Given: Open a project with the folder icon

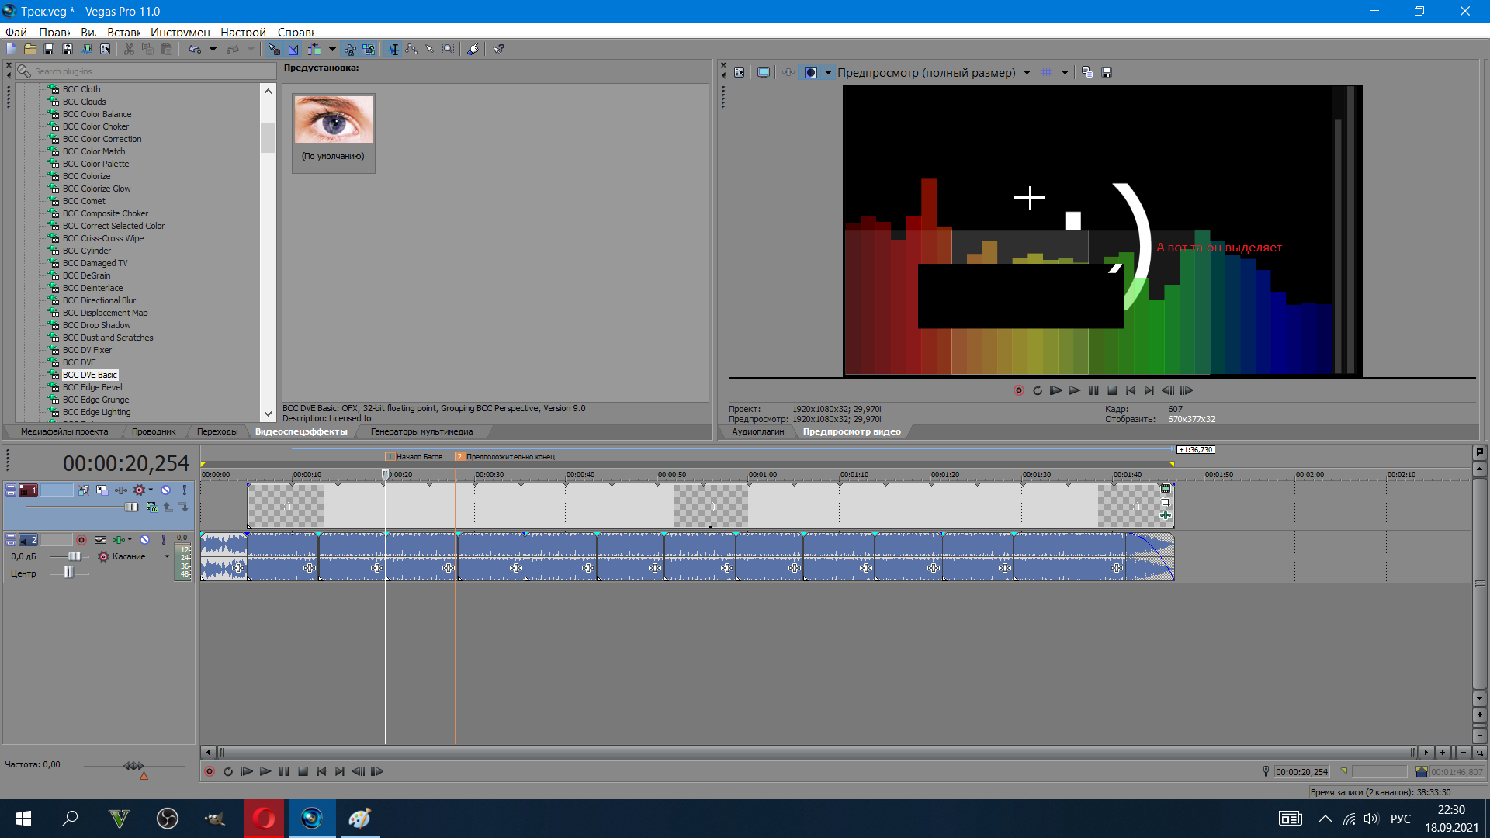Looking at the screenshot, I should [x=30, y=49].
